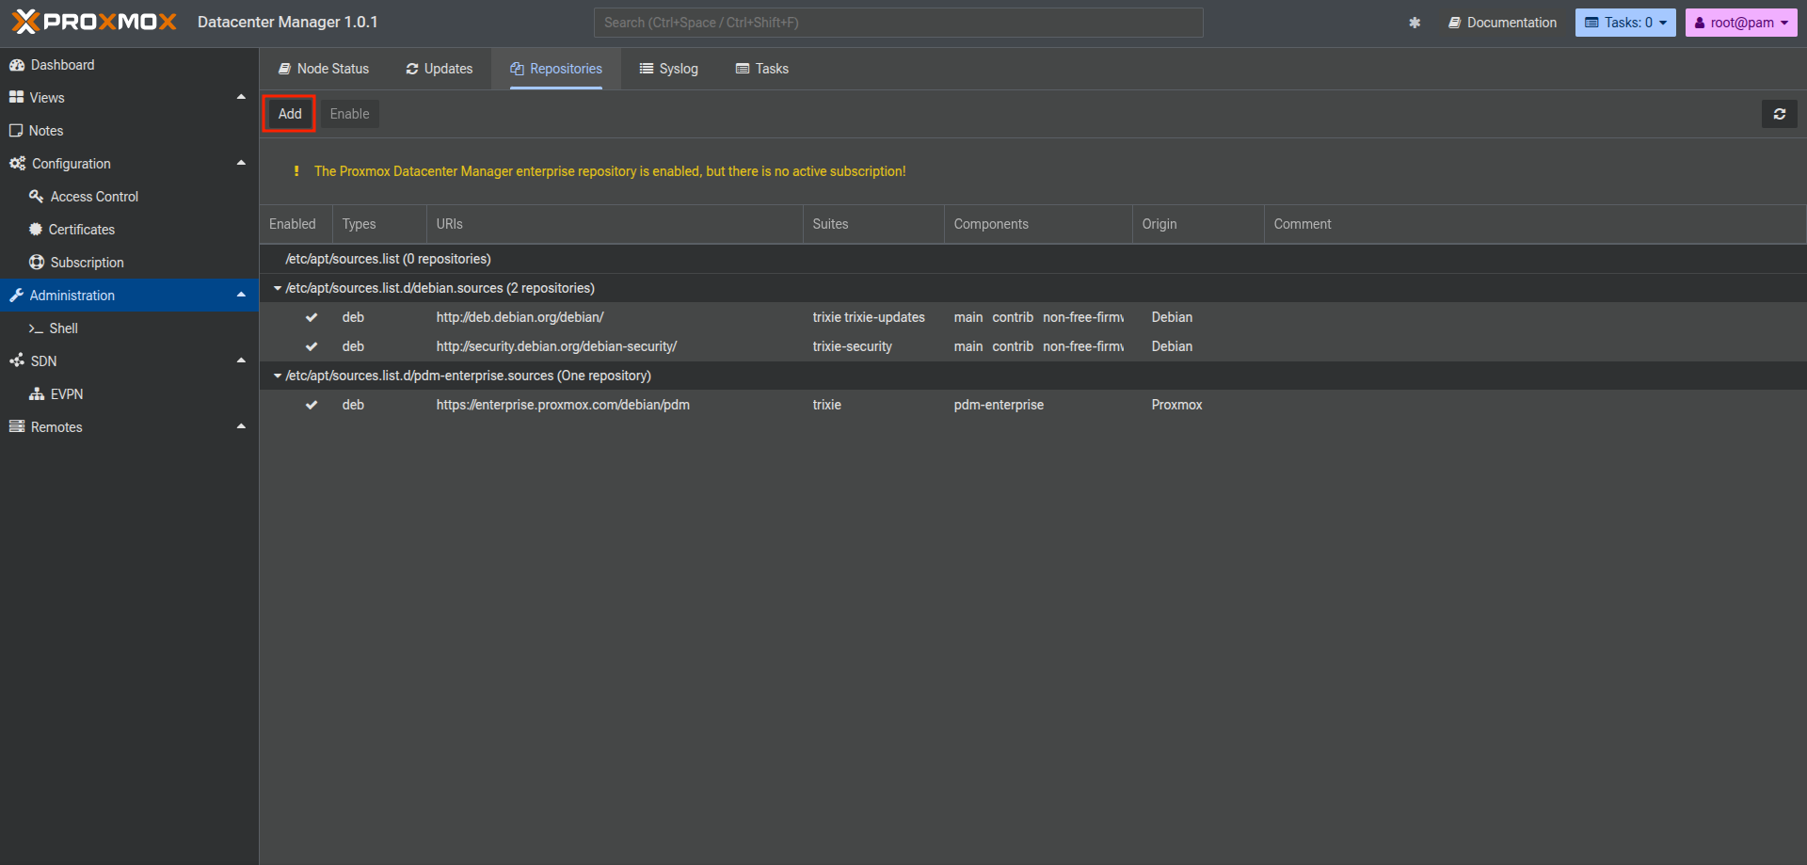1807x865 pixels.
Task: Sort by the Suites column header
Action: (x=873, y=224)
